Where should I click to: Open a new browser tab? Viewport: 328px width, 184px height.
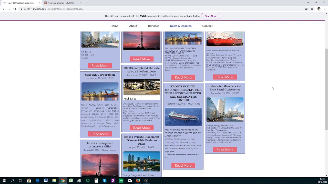87,3
